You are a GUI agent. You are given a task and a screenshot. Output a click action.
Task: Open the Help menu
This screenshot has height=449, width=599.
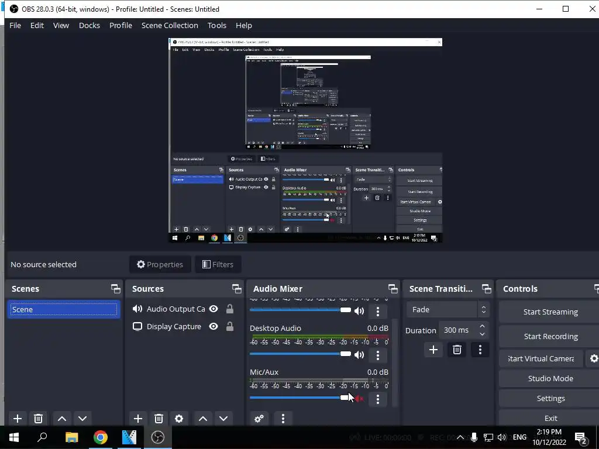pos(244,25)
